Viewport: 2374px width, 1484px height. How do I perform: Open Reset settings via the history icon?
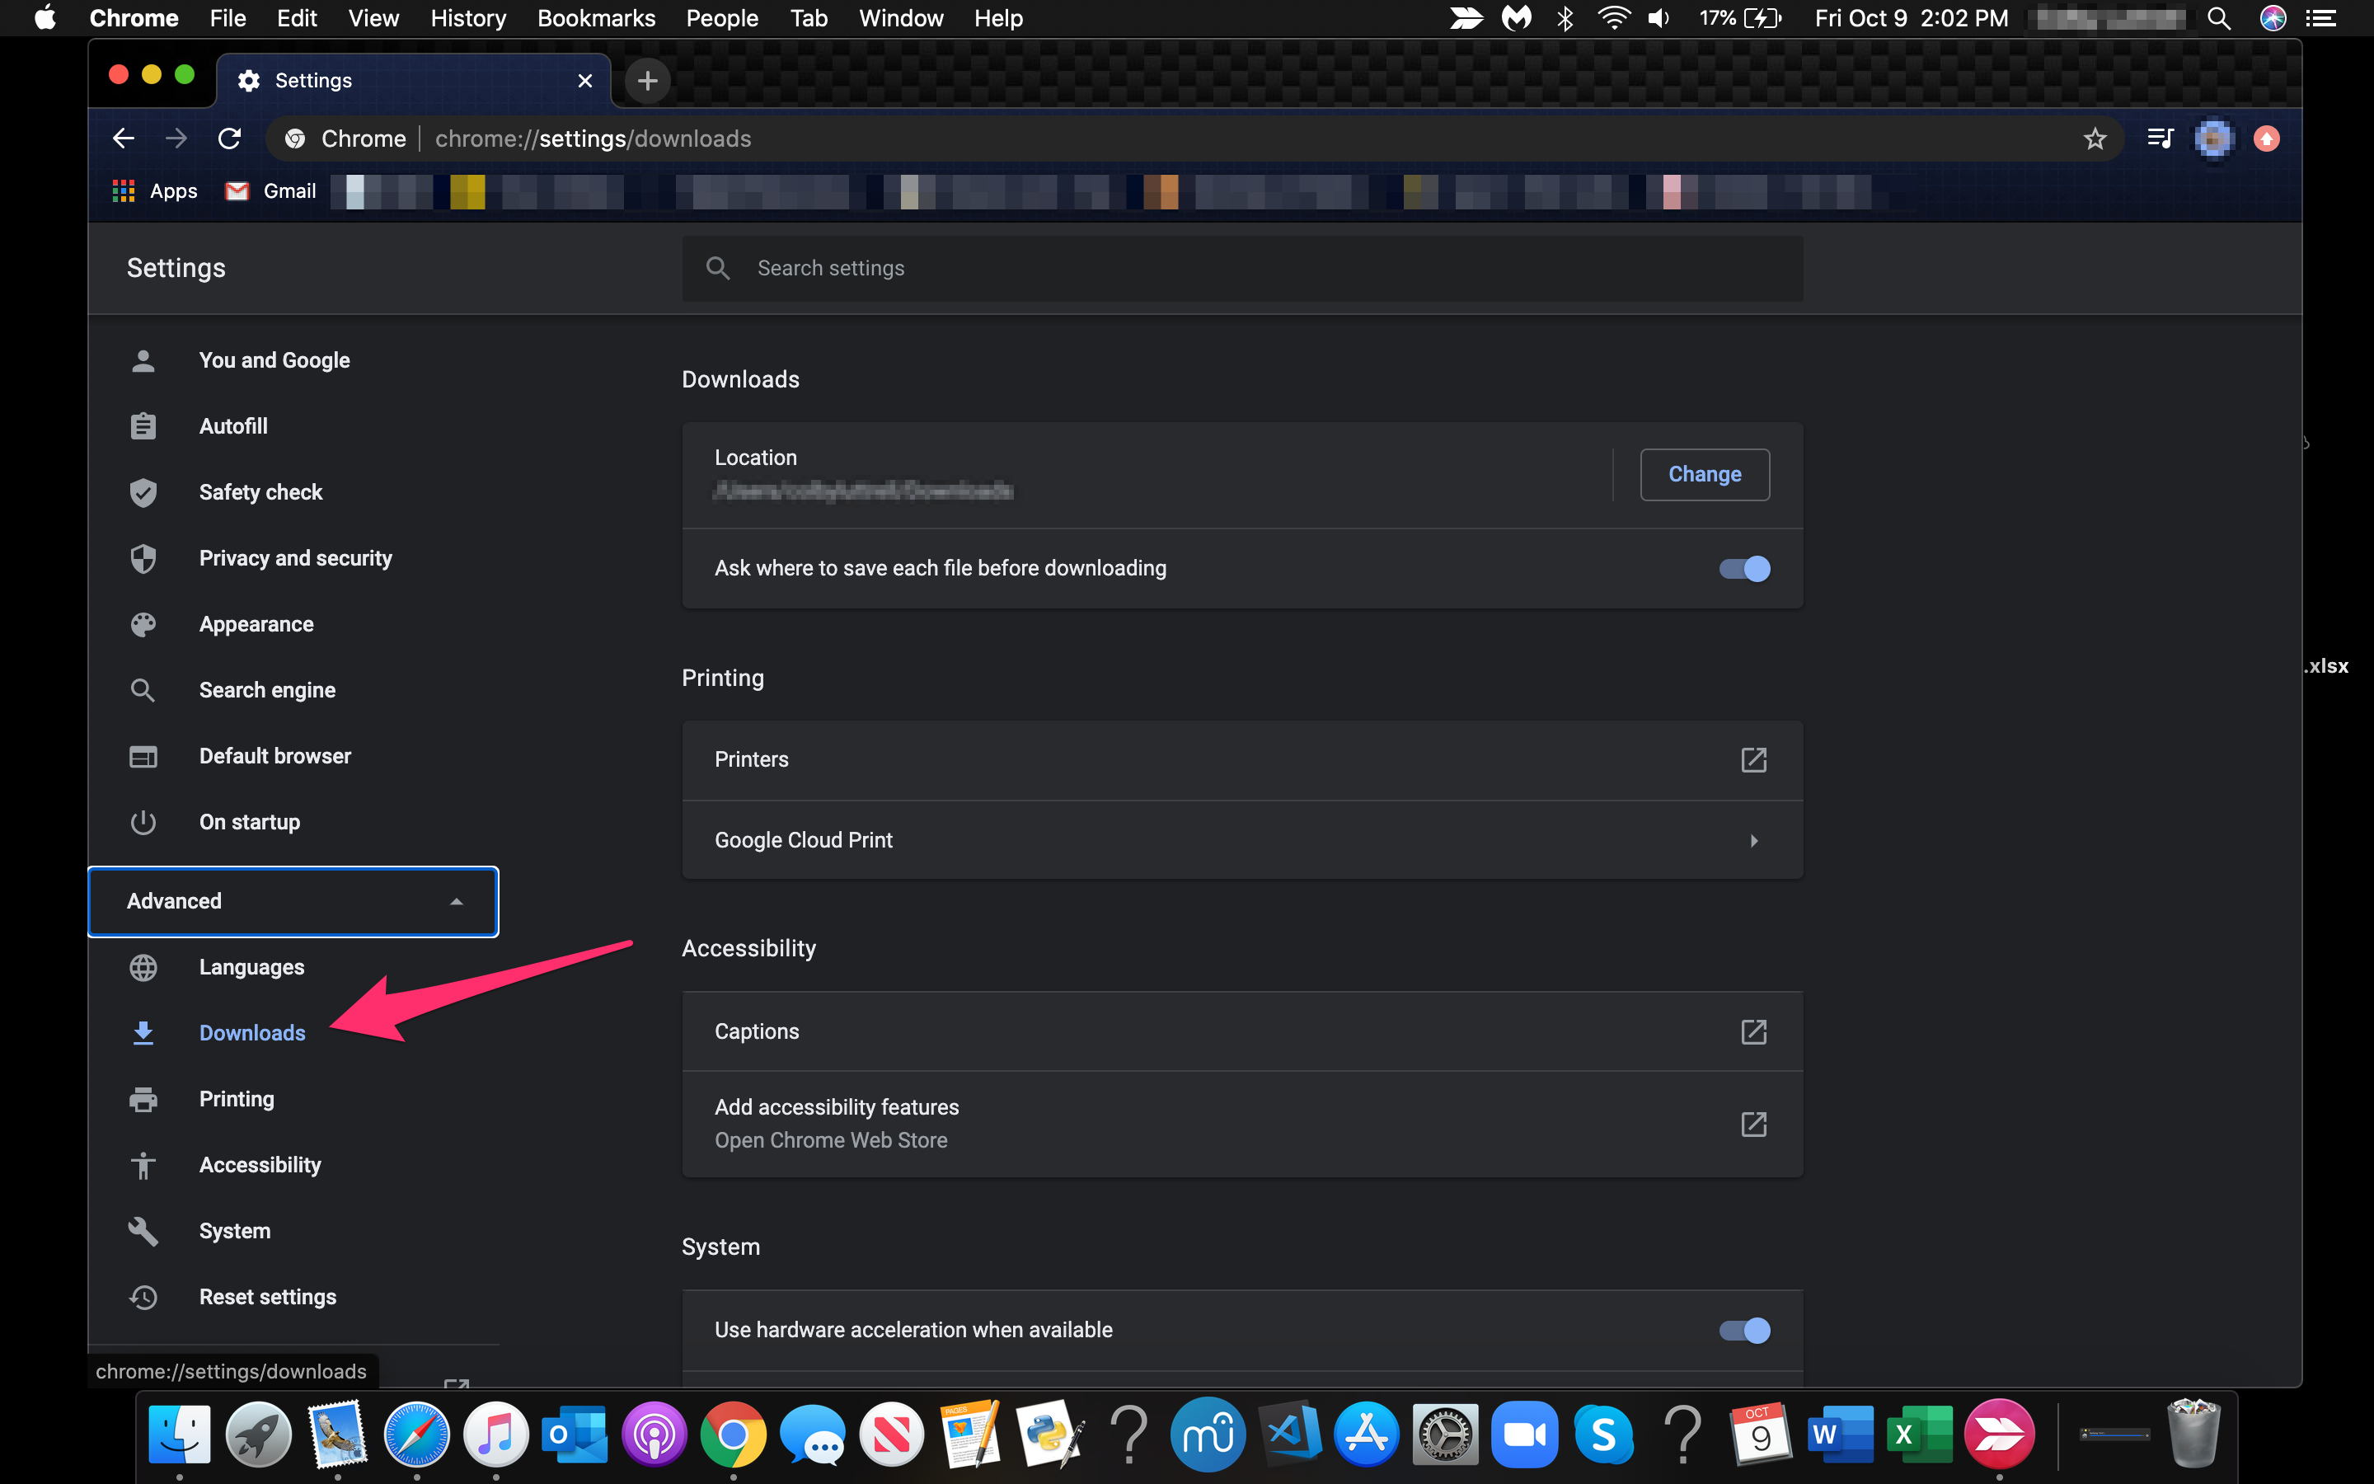pyautogui.click(x=143, y=1297)
